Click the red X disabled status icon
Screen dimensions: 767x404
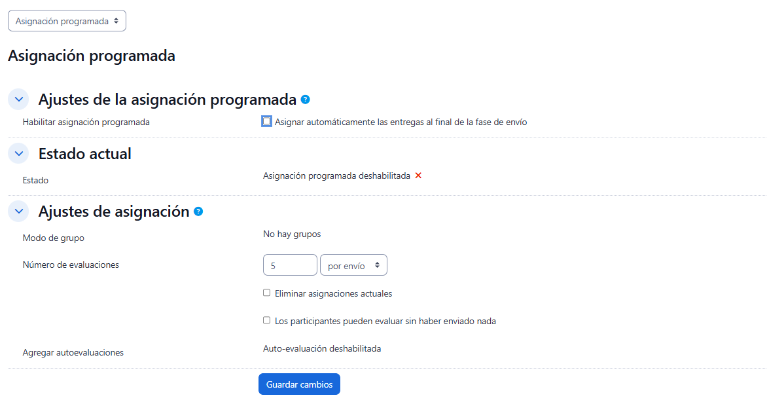(418, 175)
